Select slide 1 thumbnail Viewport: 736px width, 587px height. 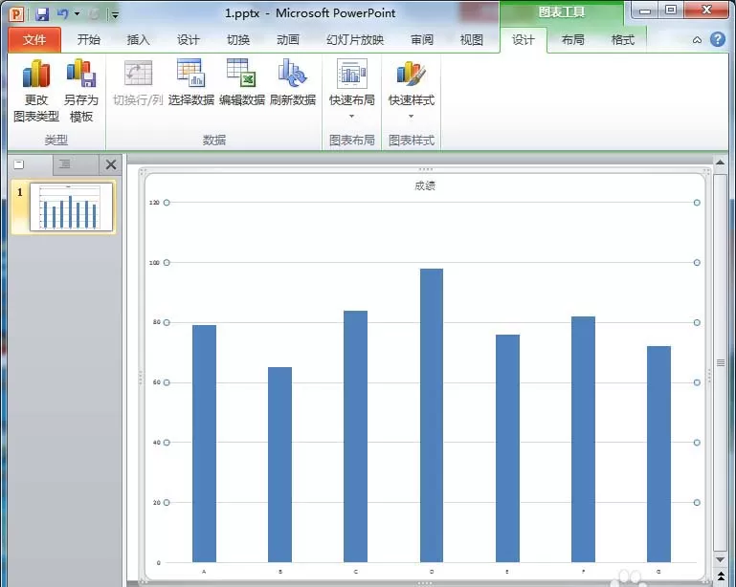[71, 207]
